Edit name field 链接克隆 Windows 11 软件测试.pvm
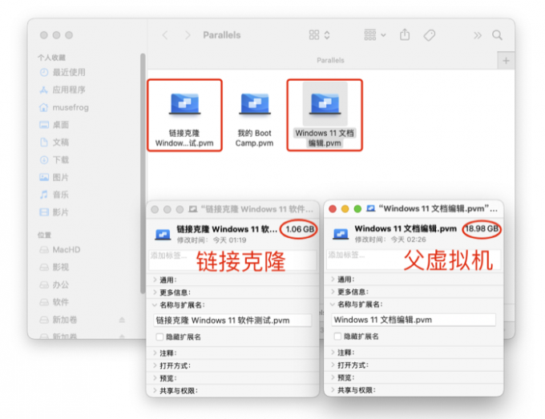The height and width of the screenshot is (419, 545). click(x=232, y=320)
